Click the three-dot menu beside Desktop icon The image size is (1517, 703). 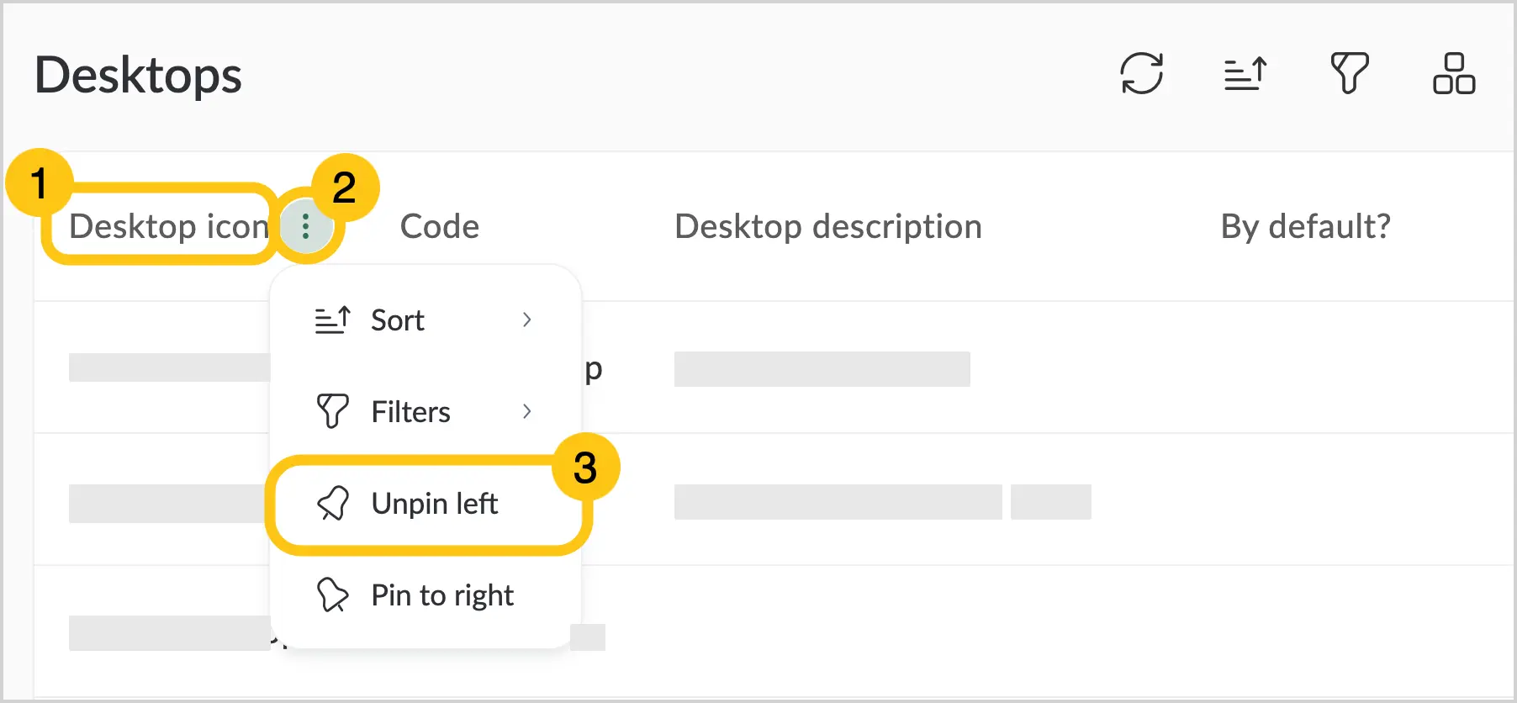point(306,225)
